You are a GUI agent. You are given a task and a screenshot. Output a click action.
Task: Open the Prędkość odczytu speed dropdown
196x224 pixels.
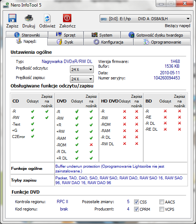(82, 70)
